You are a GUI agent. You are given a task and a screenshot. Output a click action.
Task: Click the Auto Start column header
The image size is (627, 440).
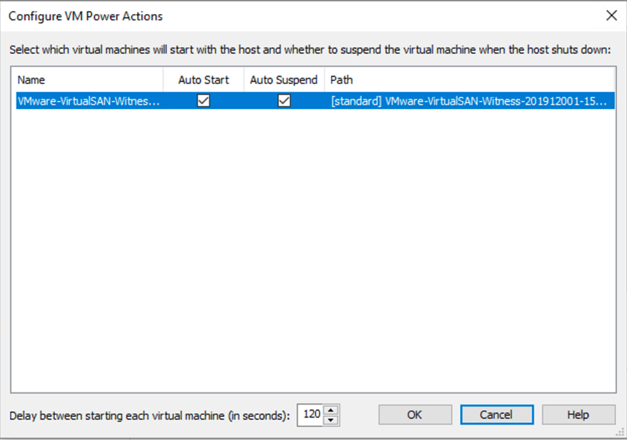point(203,80)
